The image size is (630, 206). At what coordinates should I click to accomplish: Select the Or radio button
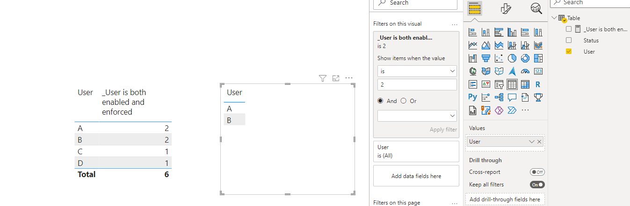point(404,101)
